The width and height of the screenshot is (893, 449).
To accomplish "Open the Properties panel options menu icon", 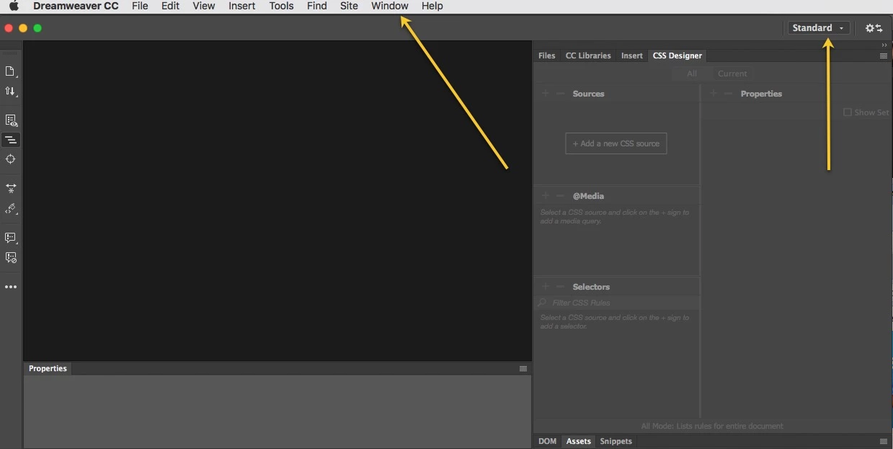I will [x=523, y=368].
